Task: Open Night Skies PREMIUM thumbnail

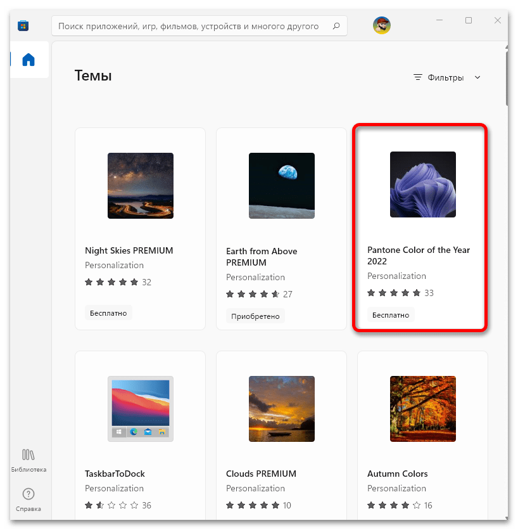Action: 141,186
